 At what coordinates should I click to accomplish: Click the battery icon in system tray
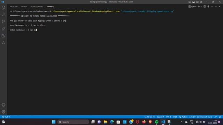pos(204,122)
